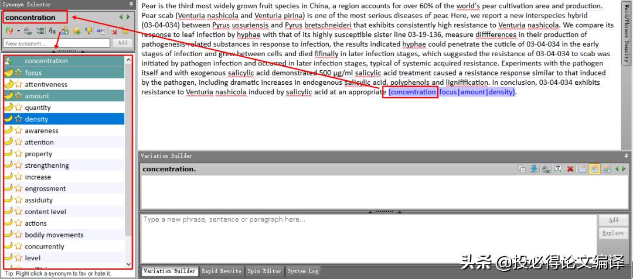
Task: Click the people community synonyms icon
Action: tap(64, 30)
